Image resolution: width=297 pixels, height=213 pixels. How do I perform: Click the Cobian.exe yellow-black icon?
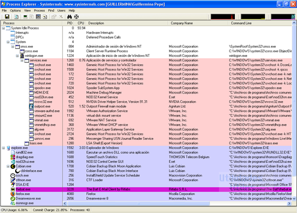pyautogui.click(x=13, y=166)
